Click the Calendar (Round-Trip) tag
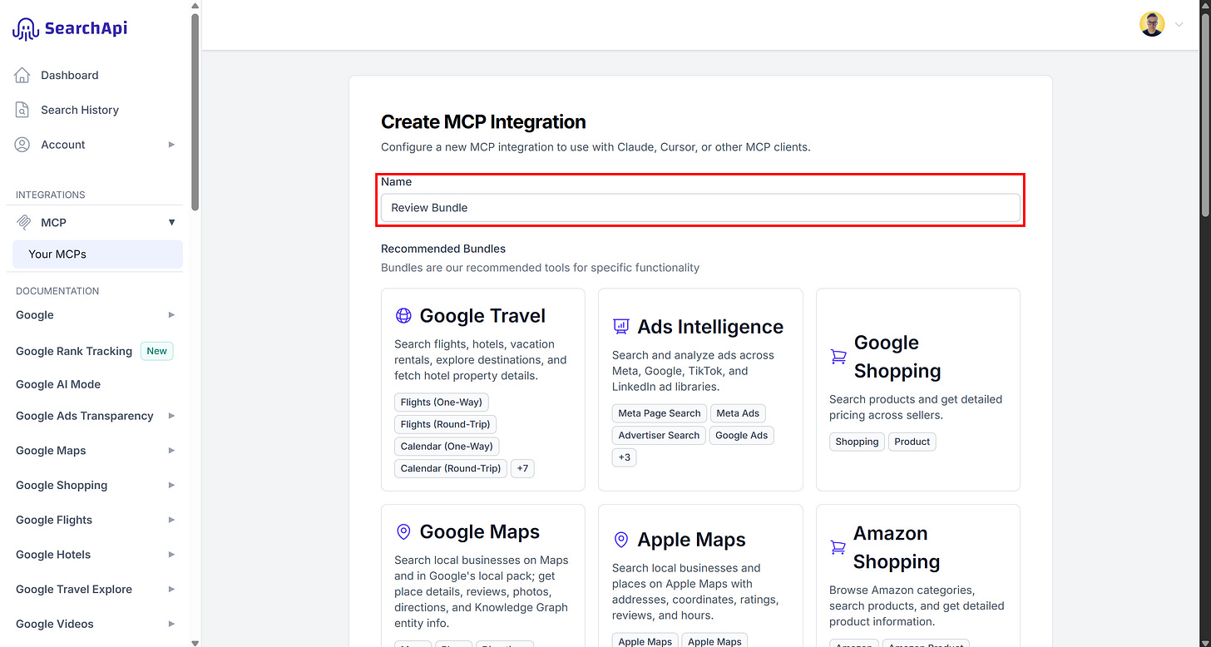Image resolution: width=1211 pixels, height=647 pixels. coord(451,468)
